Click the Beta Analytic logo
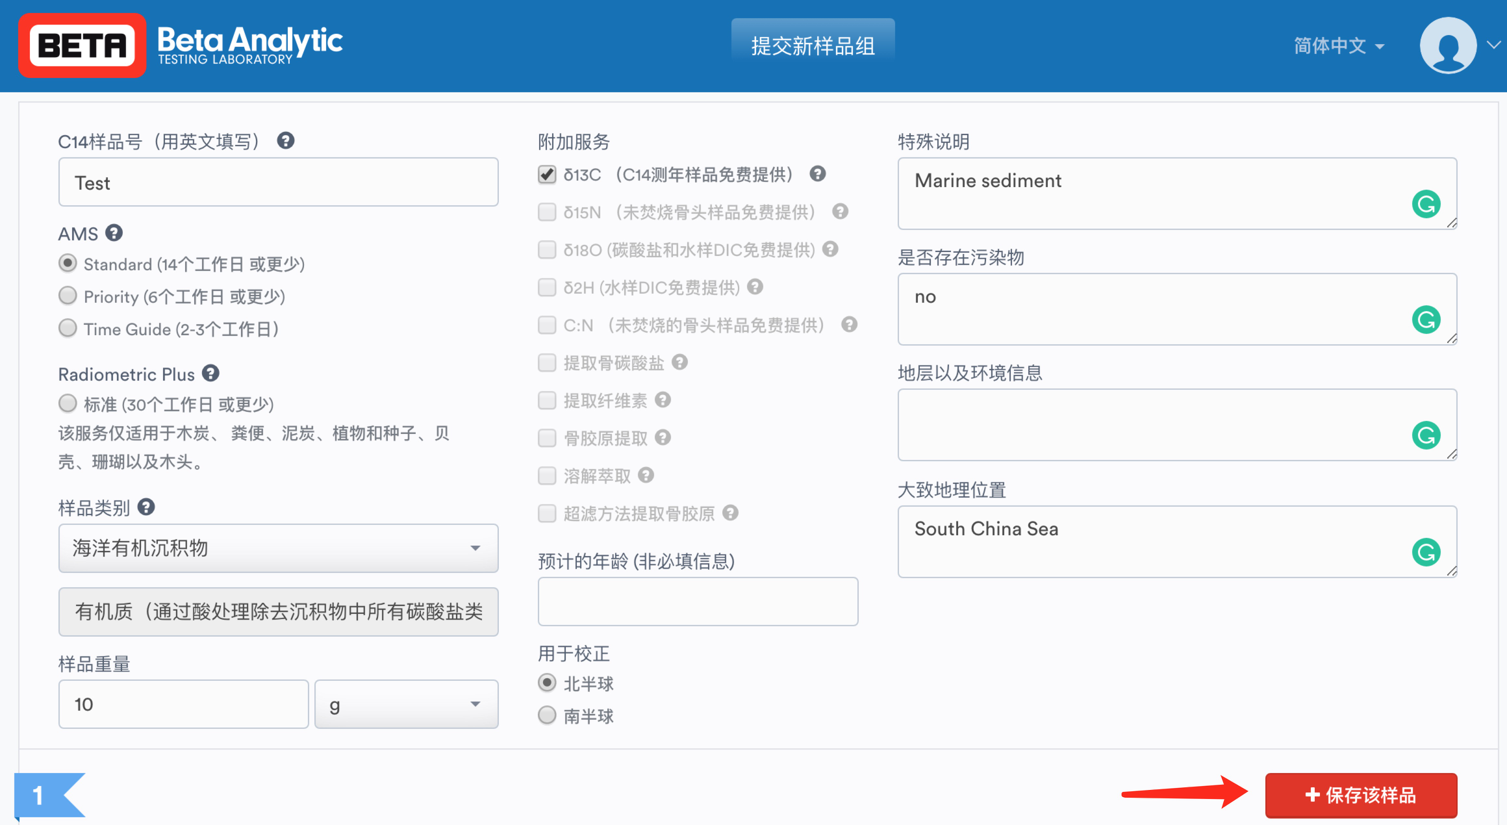 181,45
